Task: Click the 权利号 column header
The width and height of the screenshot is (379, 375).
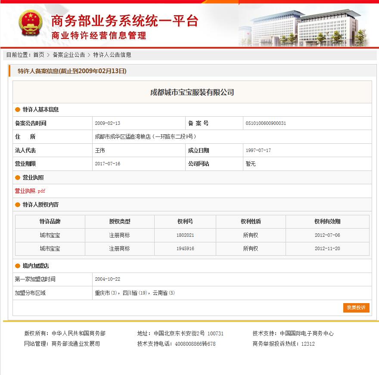Action: (185, 222)
